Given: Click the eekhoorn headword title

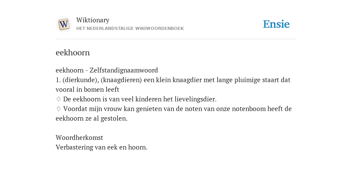Looking at the screenshot, I should coord(73,53).
